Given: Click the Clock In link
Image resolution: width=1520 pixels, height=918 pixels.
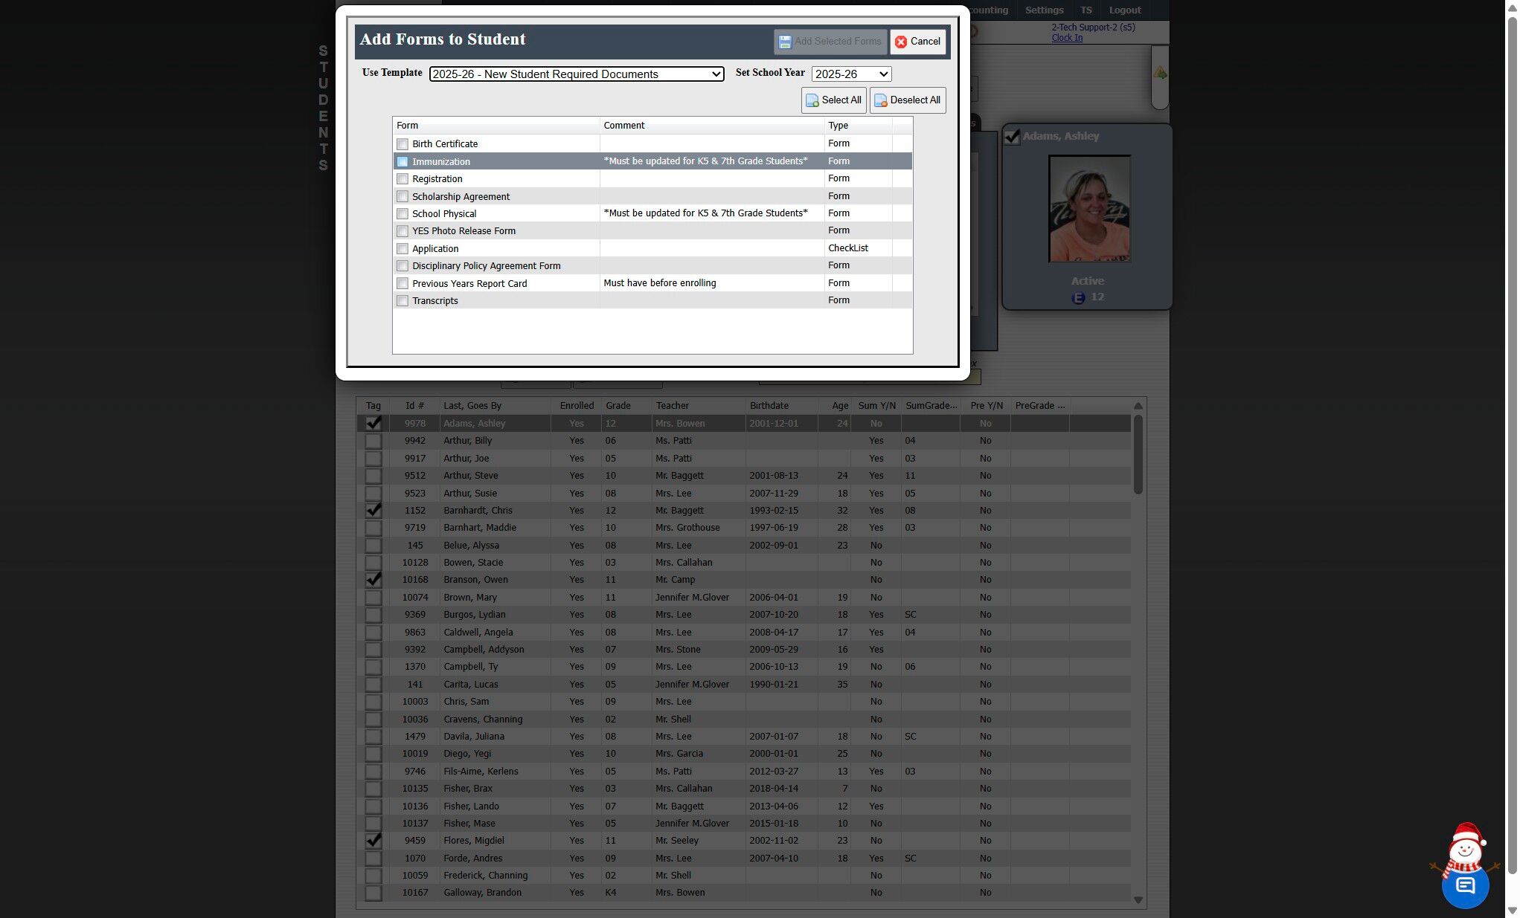Looking at the screenshot, I should (x=1067, y=38).
